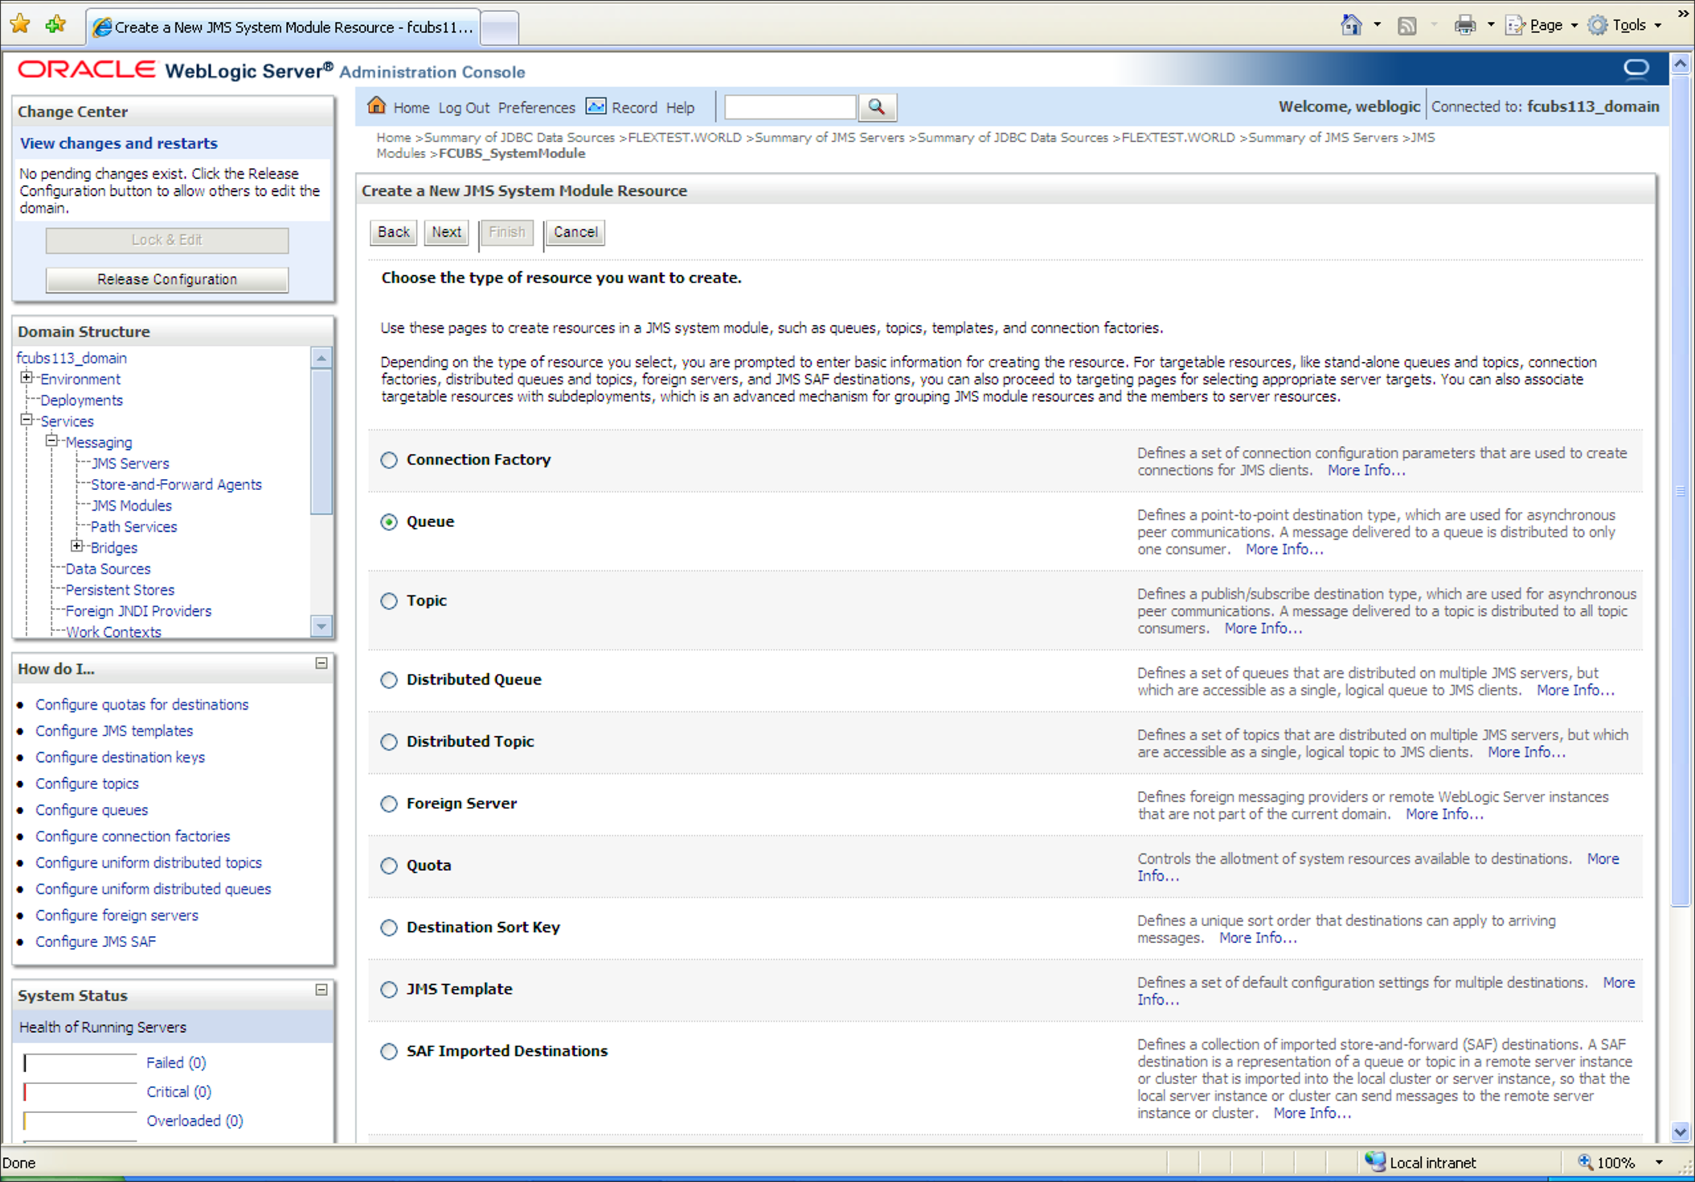The height and width of the screenshot is (1182, 1695).
Task: Click the Back button
Action: (x=394, y=233)
